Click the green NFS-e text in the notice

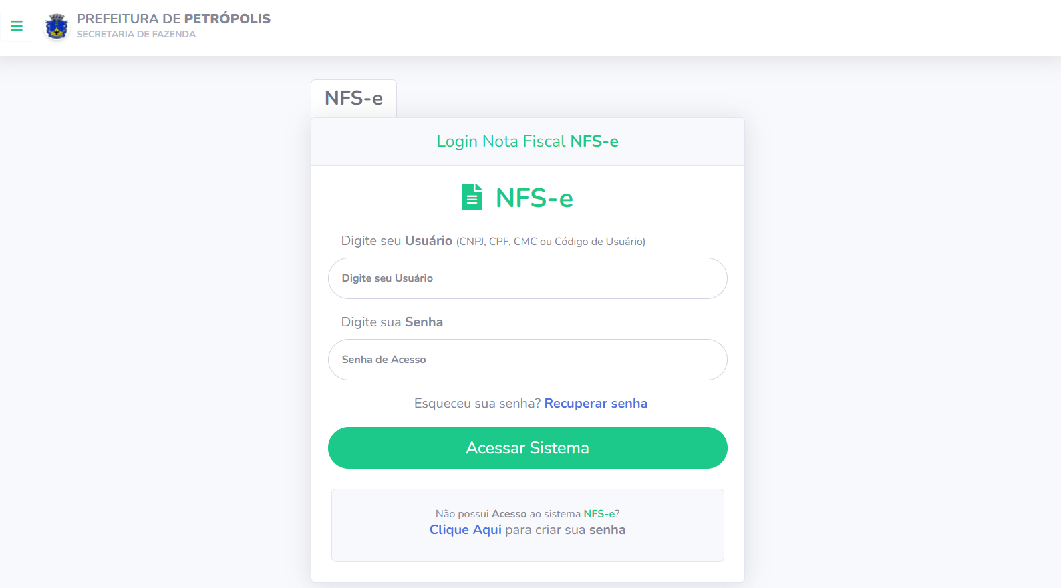tap(599, 514)
